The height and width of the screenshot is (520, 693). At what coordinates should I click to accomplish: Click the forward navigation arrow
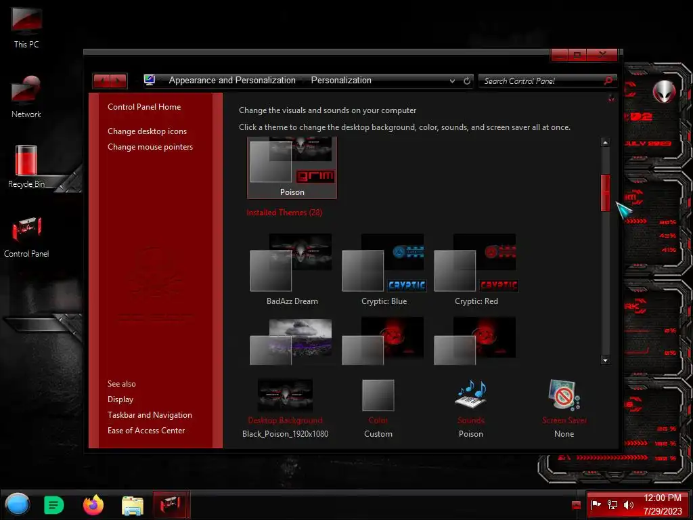coord(118,81)
